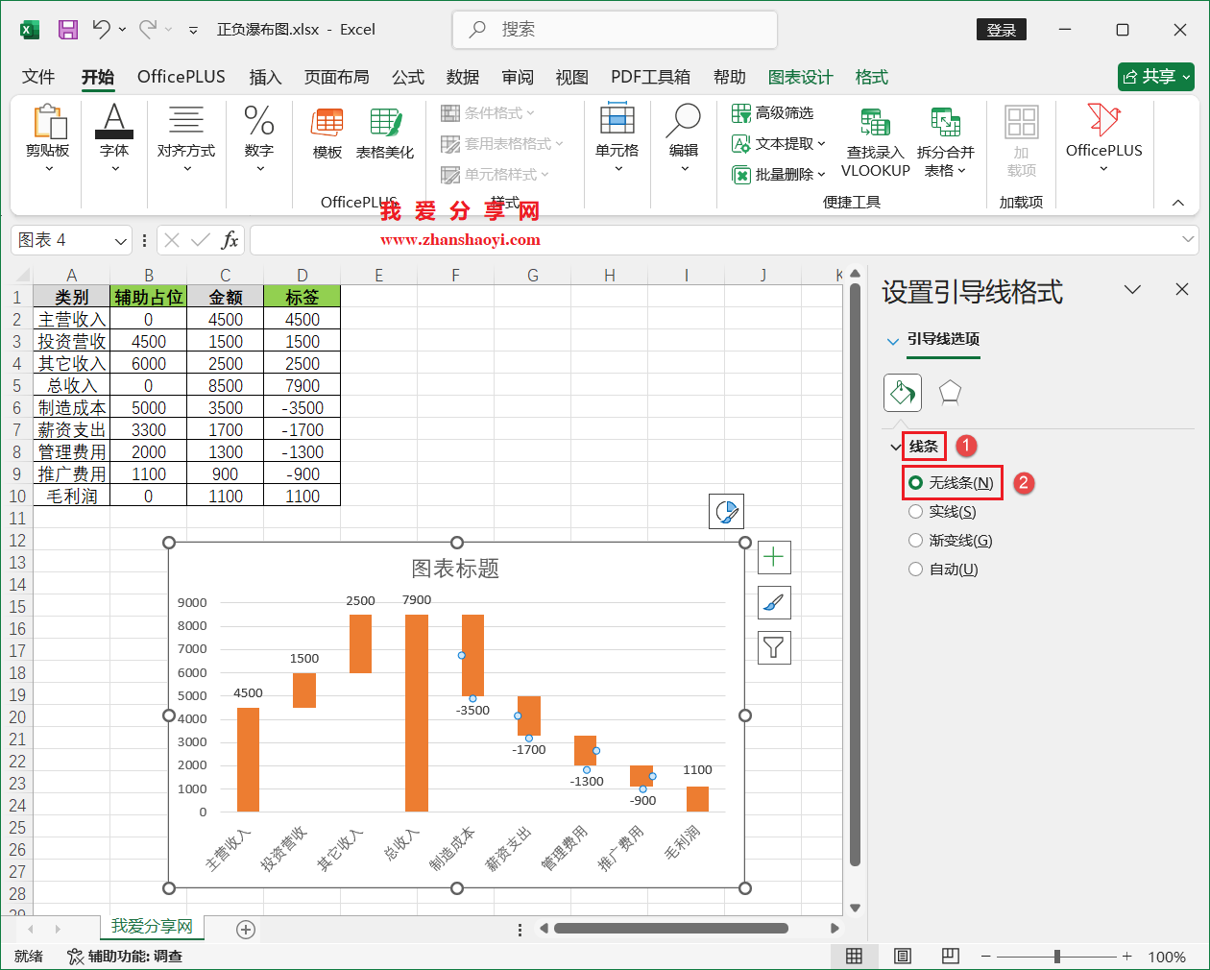Open 查找录入VLOOKUP tool

874,142
